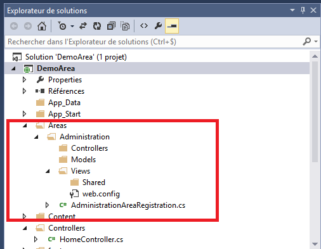
Task: Collapse the Areas folder
Action: coord(25,125)
